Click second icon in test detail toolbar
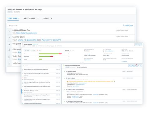Viewport: 148px width, 116px height. 132,66
